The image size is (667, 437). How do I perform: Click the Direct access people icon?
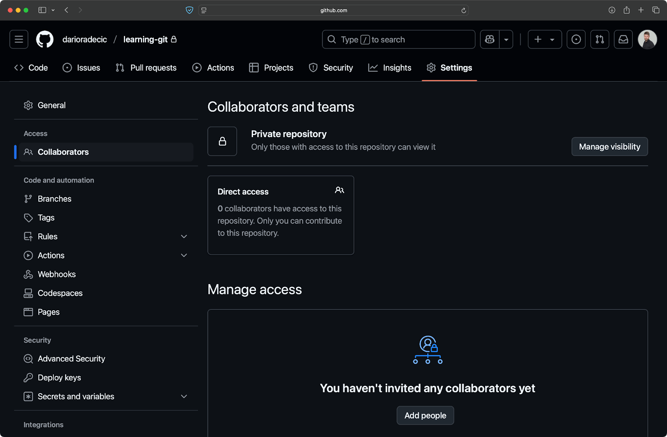click(339, 190)
